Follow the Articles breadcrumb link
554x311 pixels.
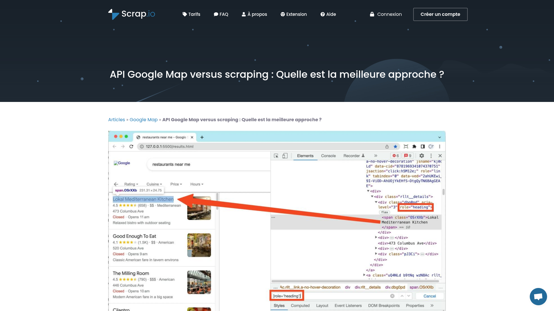[x=117, y=120]
